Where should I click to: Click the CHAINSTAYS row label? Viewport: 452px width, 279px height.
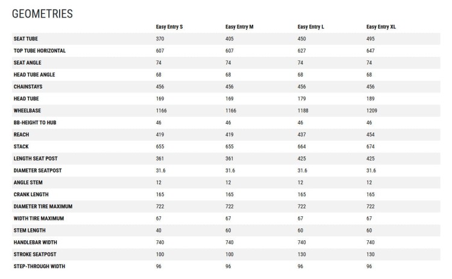[x=28, y=86]
